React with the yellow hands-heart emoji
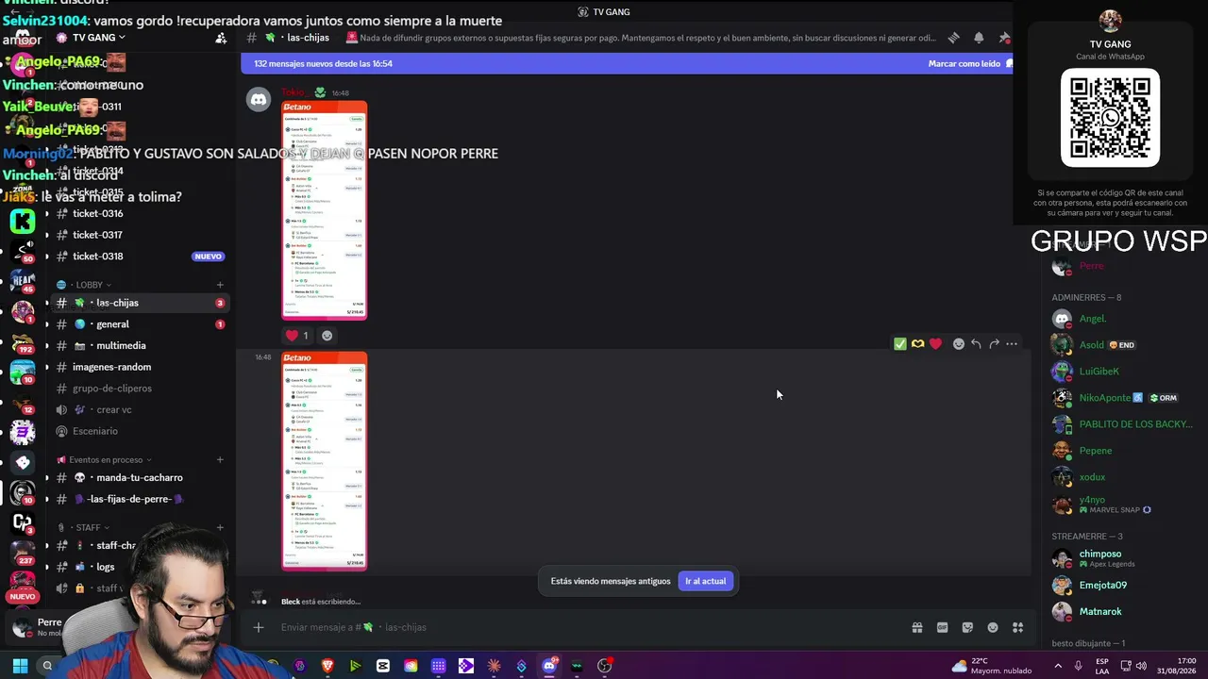The image size is (1208, 679). 917,344
